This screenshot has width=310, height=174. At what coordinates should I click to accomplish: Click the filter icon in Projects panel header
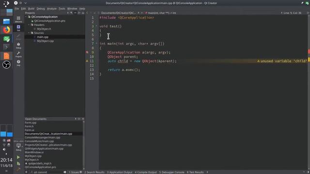point(71,13)
